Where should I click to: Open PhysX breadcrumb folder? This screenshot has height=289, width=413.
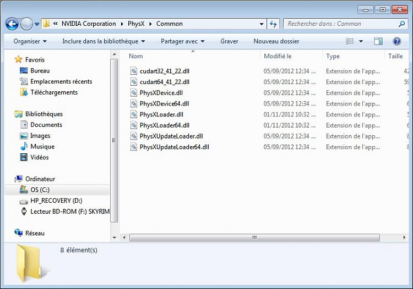136,24
